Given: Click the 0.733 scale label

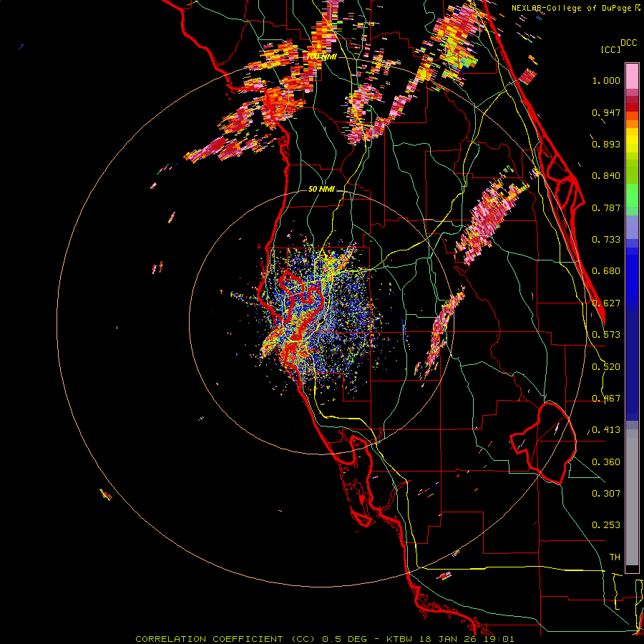Looking at the screenshot, I should click(x=606, y=240).
